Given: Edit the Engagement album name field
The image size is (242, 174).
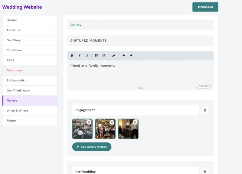Looking at the screenshot, I should pyautogui.click(x=135, y=110).
